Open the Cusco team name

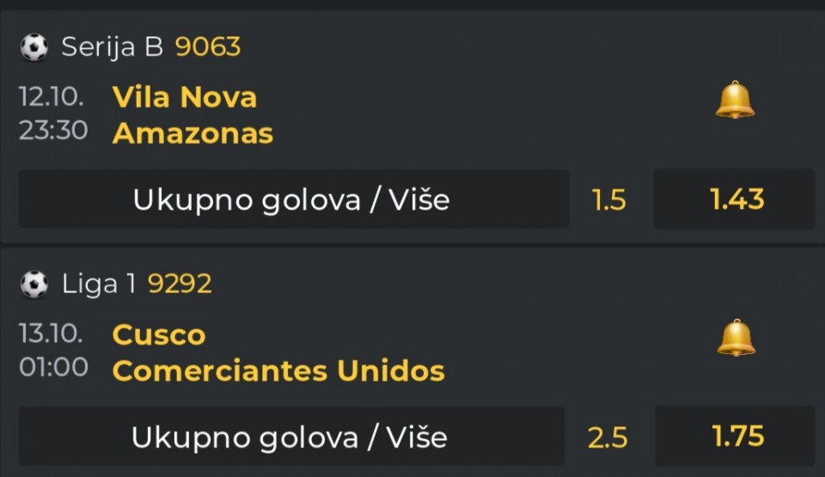[x=159, y=334]
